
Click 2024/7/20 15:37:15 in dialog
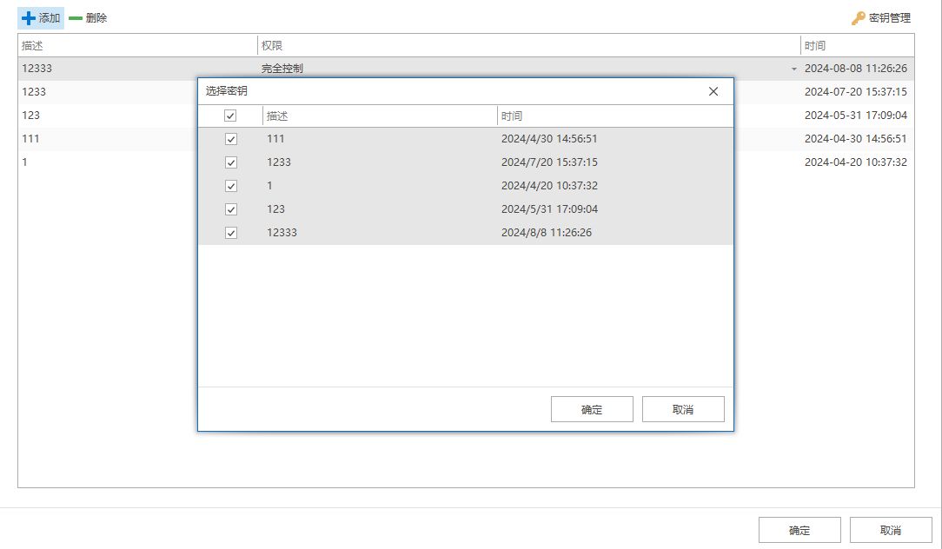(x=549, y=162)
